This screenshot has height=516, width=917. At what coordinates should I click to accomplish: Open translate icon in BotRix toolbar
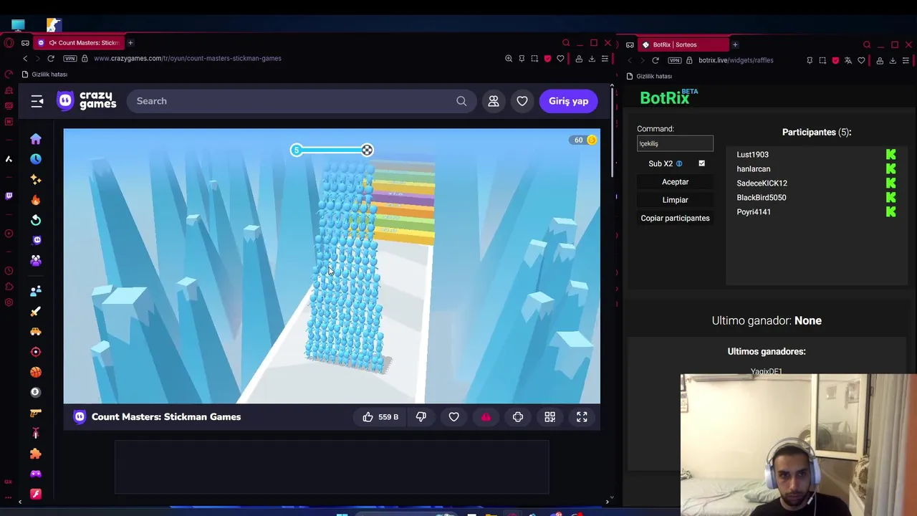click(x=848, y=60)
